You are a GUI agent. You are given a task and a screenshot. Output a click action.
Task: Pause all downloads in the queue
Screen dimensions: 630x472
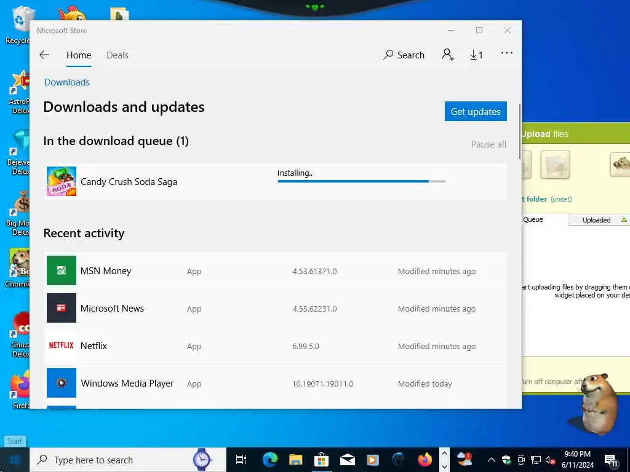pyautogui.click(x=488, y=144)
